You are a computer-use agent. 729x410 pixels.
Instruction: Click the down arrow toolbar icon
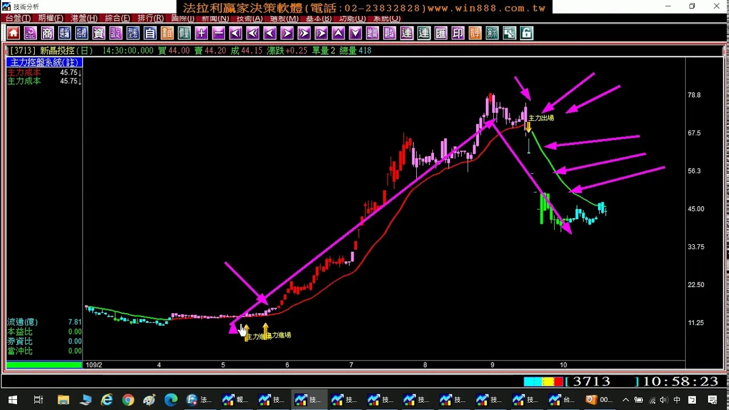[x=355, y=33]
